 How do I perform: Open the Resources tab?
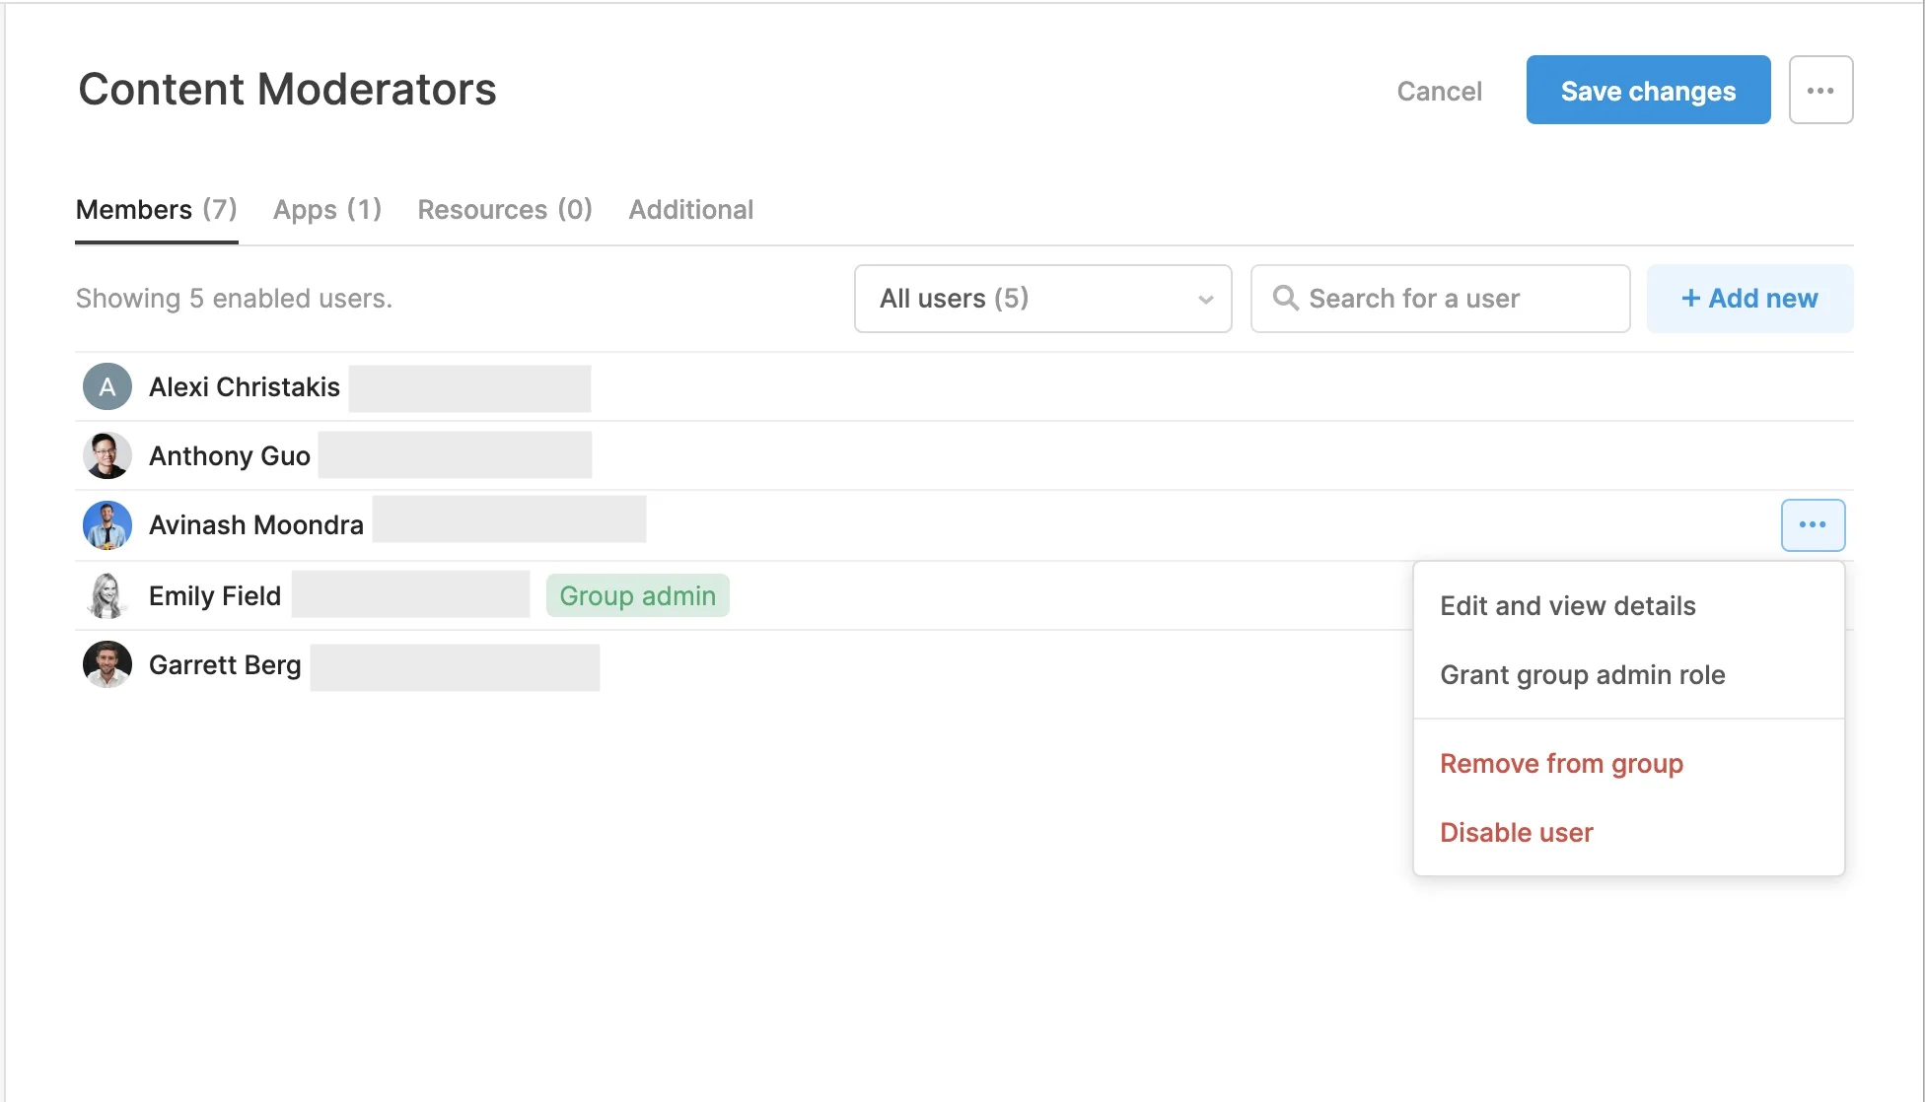tap(504, 210)
